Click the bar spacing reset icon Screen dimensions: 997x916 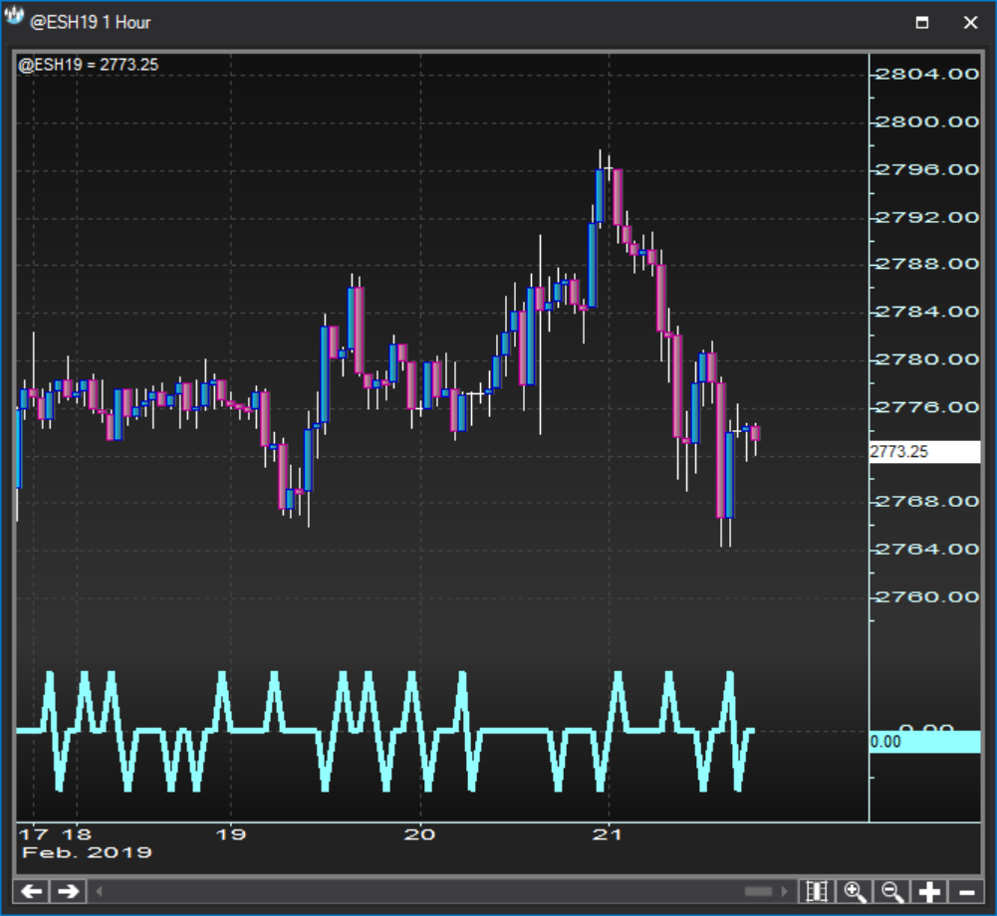pos(817,891)
